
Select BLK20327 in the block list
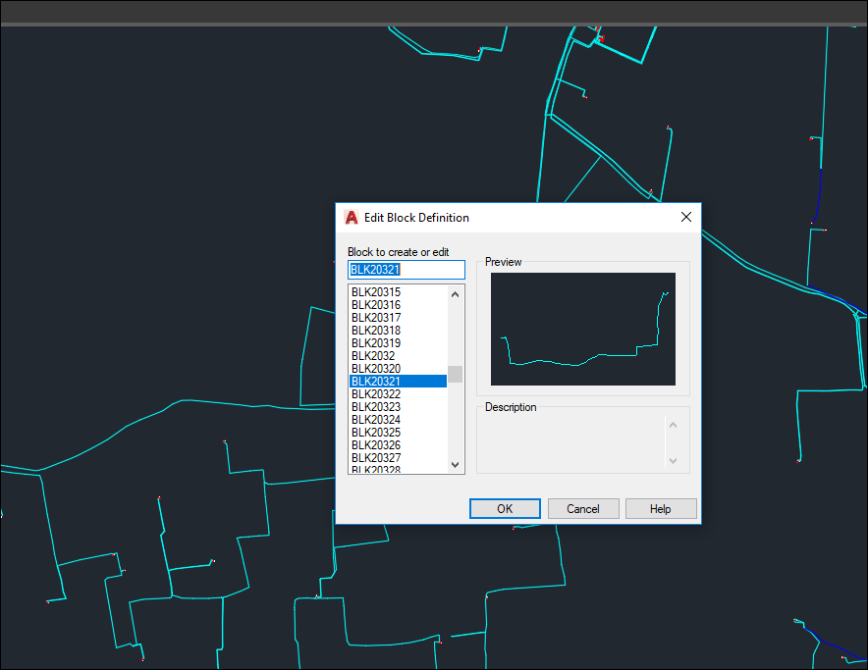coord(398,457)
